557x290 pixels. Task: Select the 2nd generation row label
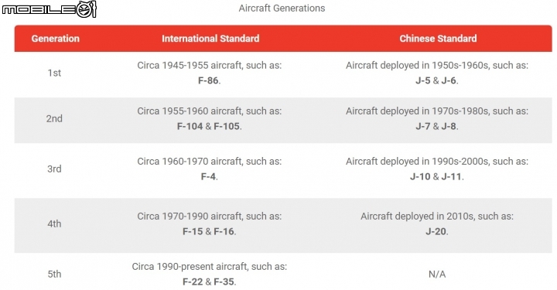[54, 118]
